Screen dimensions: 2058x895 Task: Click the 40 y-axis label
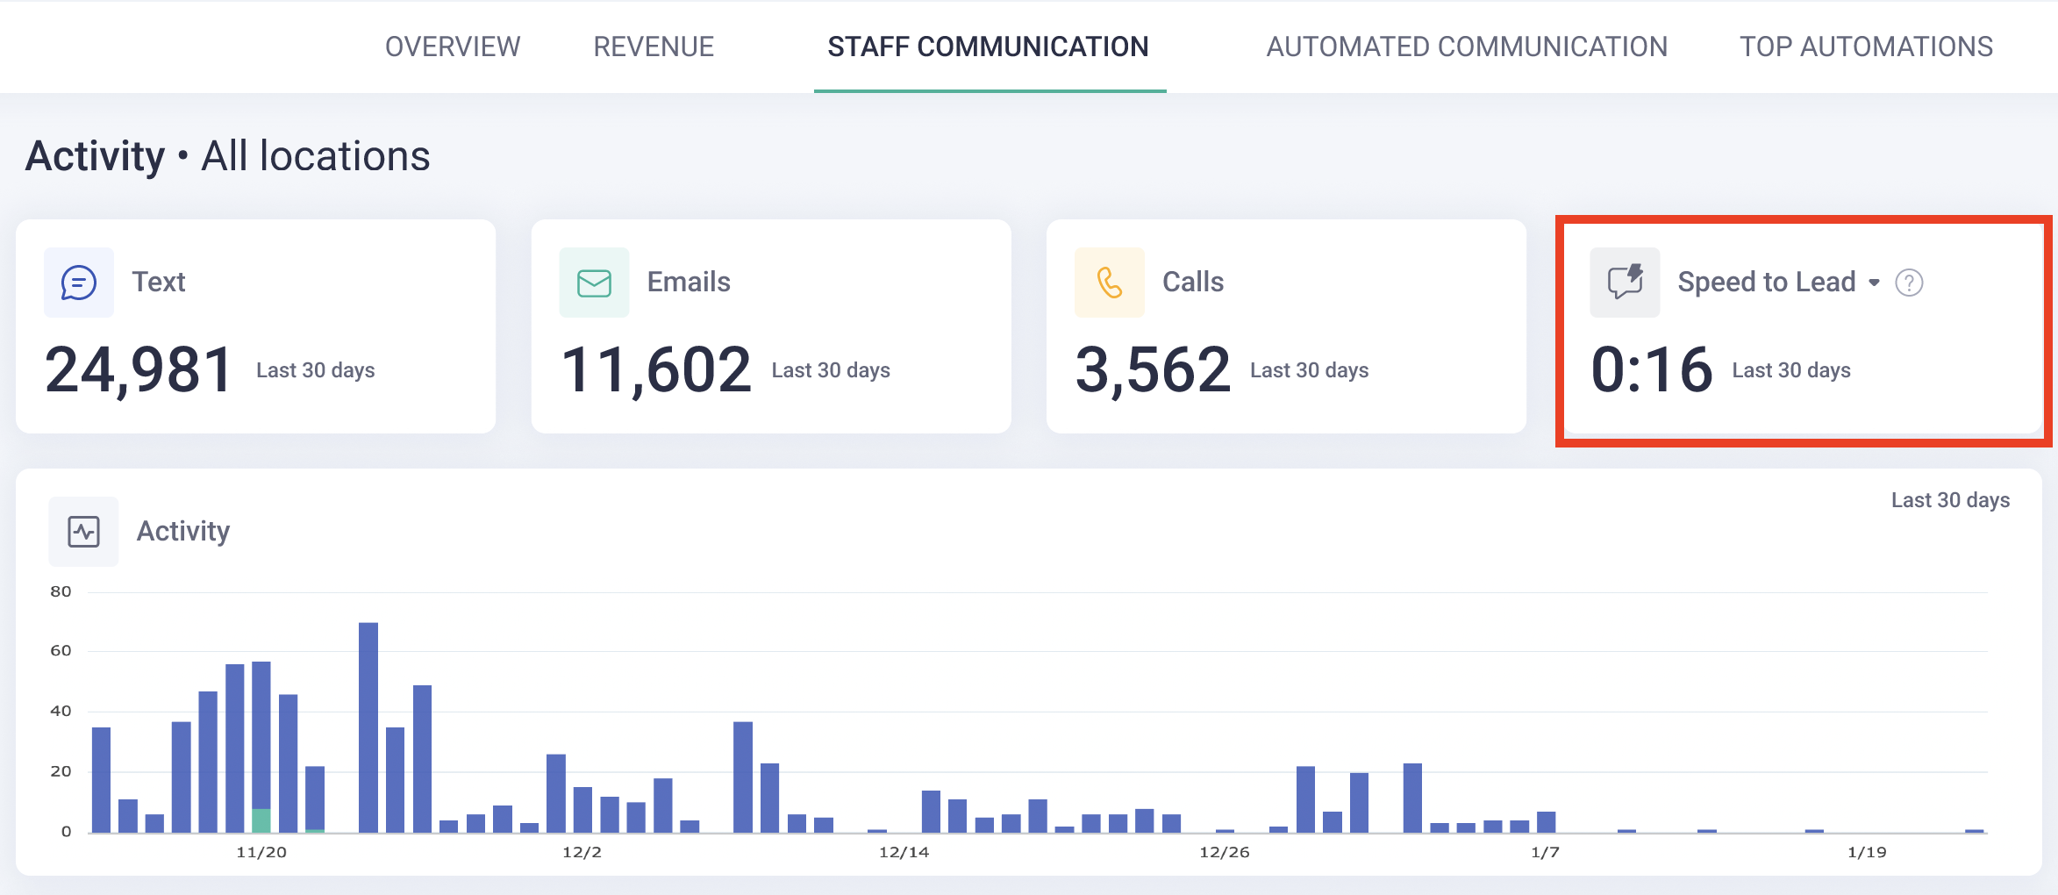click(61, 711)
